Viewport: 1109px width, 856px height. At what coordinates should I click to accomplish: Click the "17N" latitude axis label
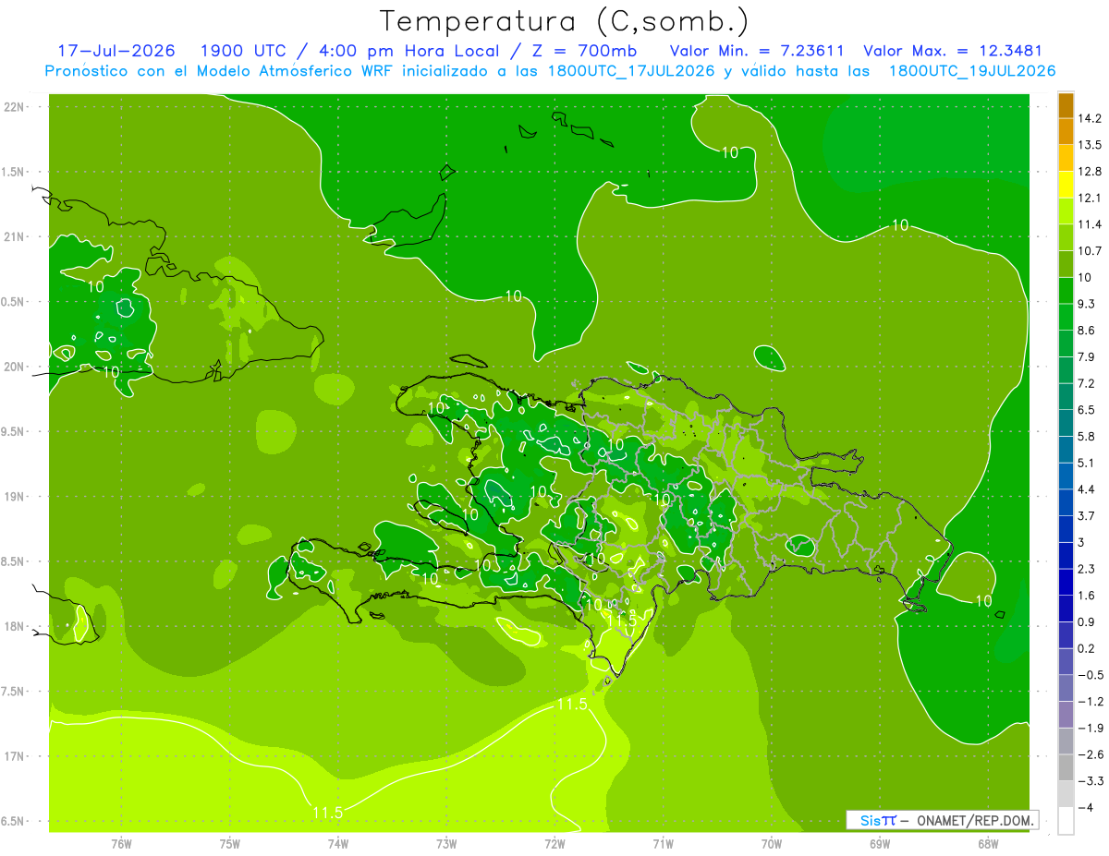pos(16,757)
